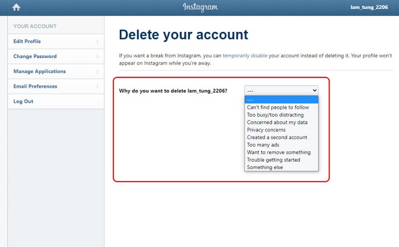Image resolution: width=399 pixels, height=247 pixels.
Task: Select 'Too many ads' reason
Action: [x=264, y=145]
